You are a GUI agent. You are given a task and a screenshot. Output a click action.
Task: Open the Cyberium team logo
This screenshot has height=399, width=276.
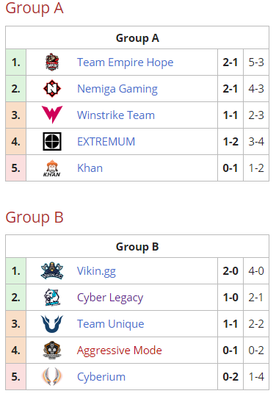tap(52, 377)
